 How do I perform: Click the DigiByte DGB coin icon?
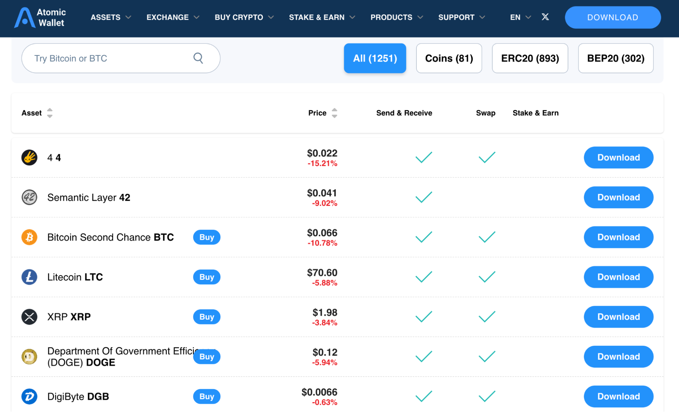pos(29,396)
